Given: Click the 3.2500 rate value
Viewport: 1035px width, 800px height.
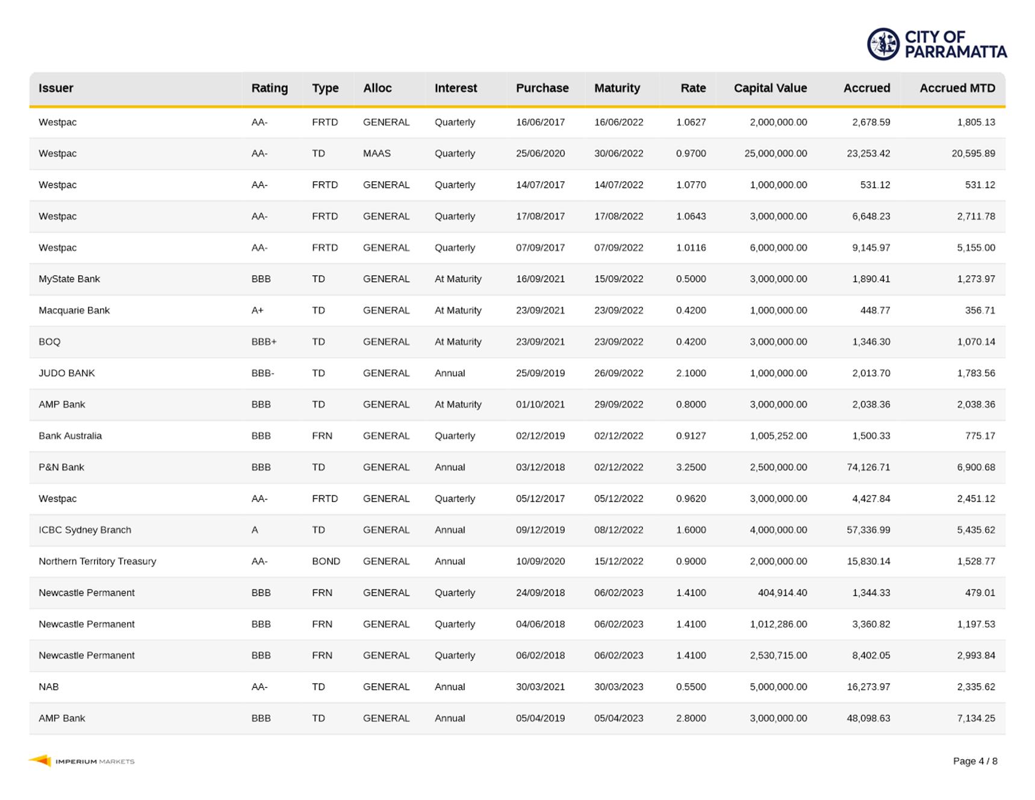Looking at the screenshot, I should click(691, 467).
